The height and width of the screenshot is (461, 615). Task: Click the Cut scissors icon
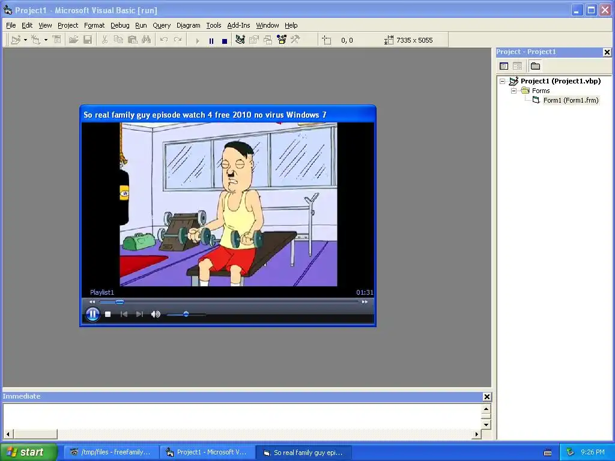click(105, 40)
